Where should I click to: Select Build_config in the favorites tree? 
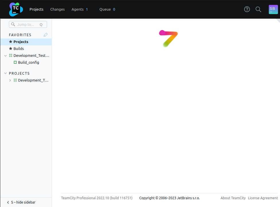(x=28, y=62)
